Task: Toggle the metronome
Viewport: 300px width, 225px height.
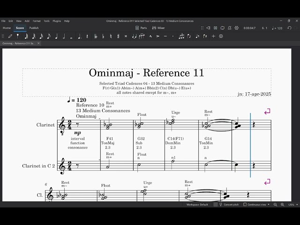Action: click(230, 28)
